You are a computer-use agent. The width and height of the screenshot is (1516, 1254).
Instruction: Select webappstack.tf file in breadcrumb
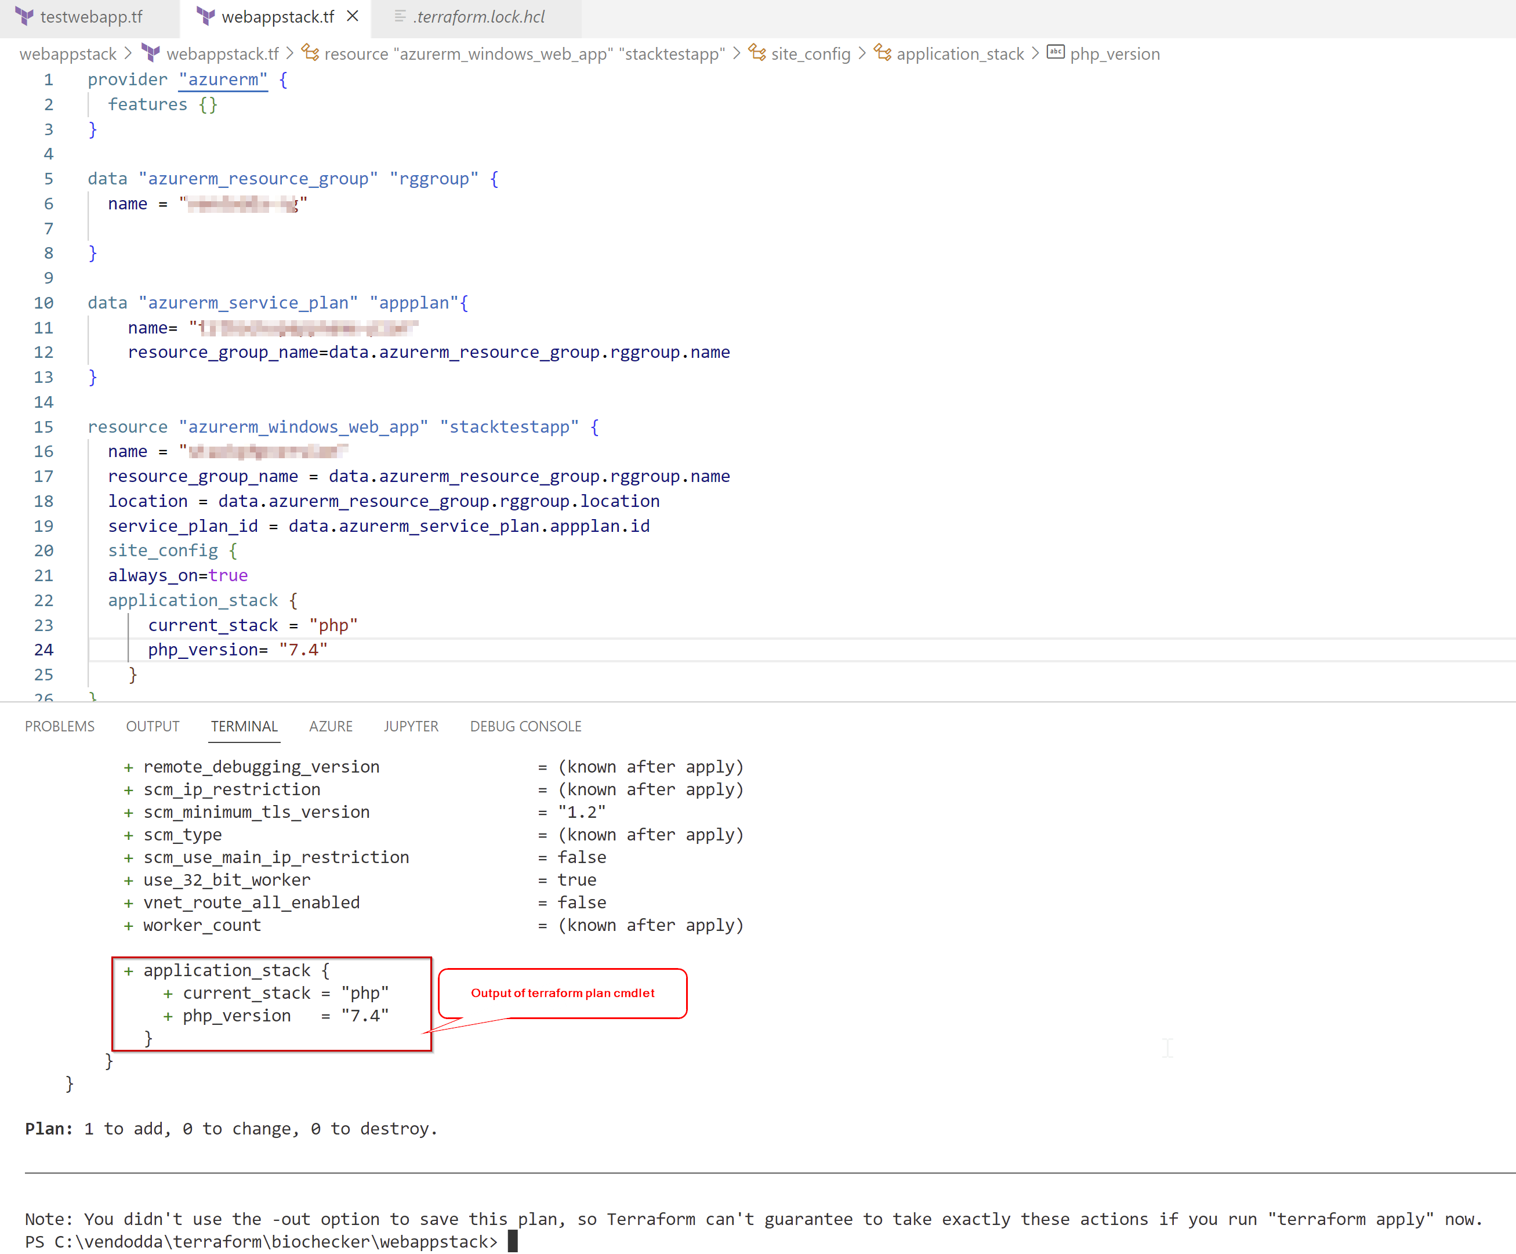222,54
